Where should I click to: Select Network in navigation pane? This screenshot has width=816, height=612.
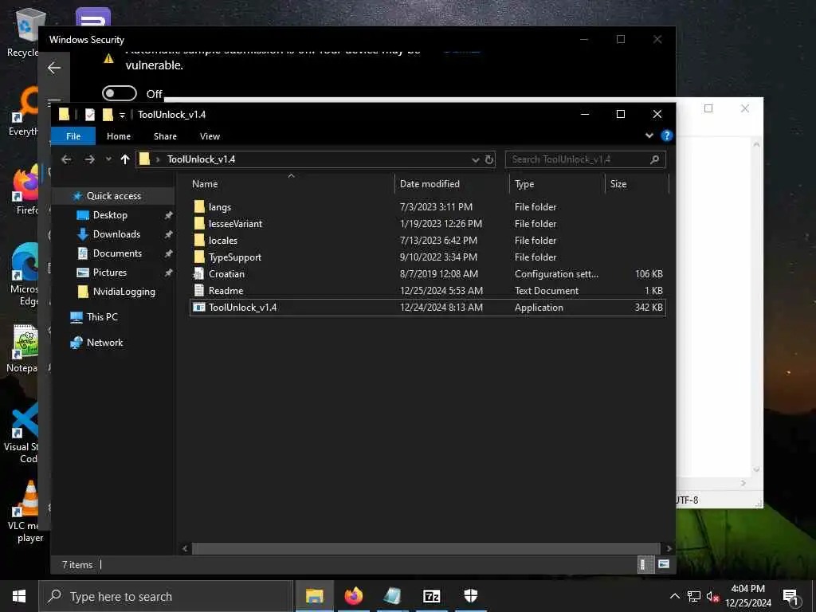pyautogui.click(x=104, y=343)
